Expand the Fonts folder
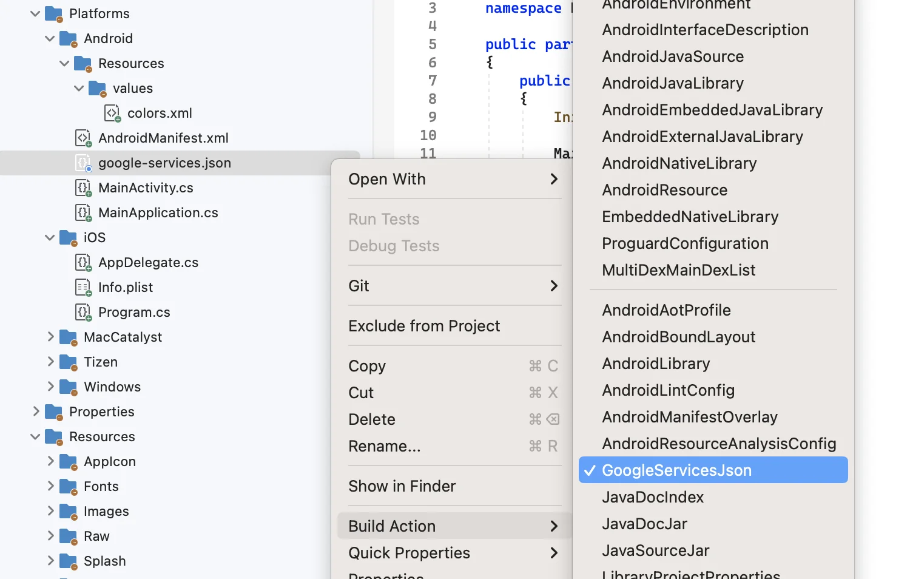The height and width of the screenshot is (579, 910). pos(51,486)
